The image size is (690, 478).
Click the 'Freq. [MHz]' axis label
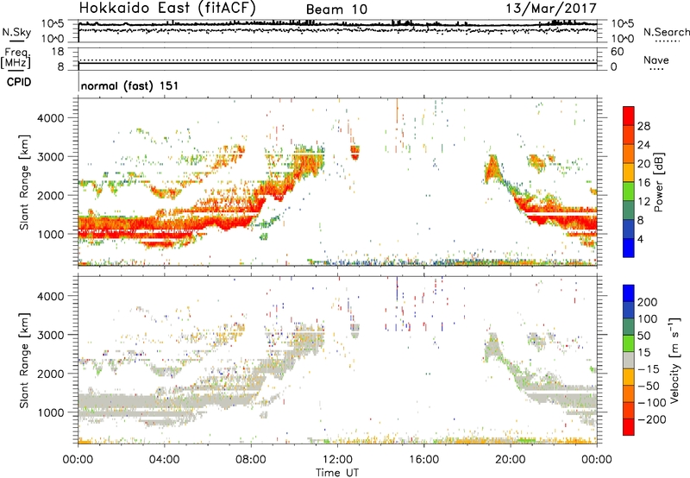tap(16, 58)
